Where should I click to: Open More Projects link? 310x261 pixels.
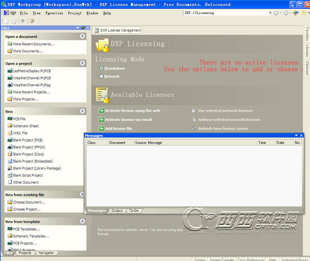[26, 99]
